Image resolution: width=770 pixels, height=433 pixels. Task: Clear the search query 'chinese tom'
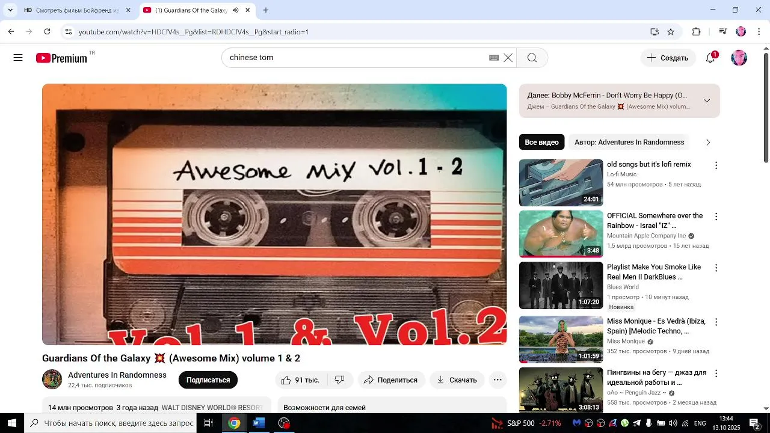pyautogui.click(x=508, y=58)
